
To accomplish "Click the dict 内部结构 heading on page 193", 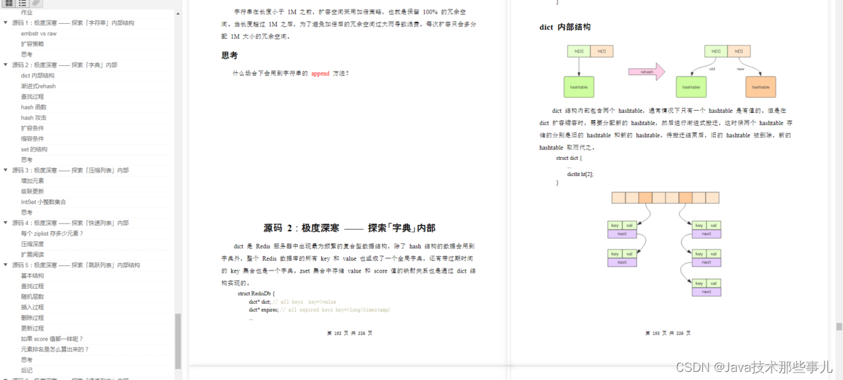I will tap(565, 27).
